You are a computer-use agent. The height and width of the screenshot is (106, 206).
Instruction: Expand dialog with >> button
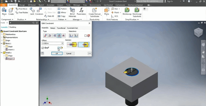point(89,53)
